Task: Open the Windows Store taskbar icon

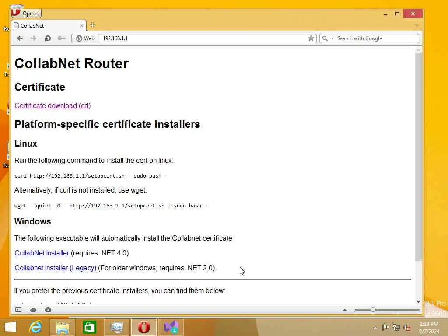Action: coord(89,327)
